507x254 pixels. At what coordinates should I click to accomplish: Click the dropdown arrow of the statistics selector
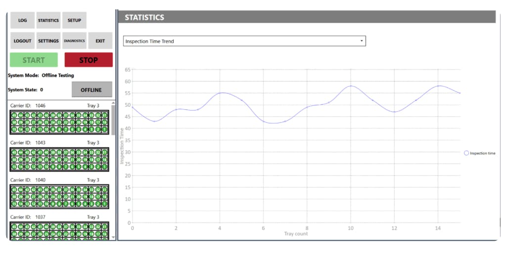(x=362, y=41)
